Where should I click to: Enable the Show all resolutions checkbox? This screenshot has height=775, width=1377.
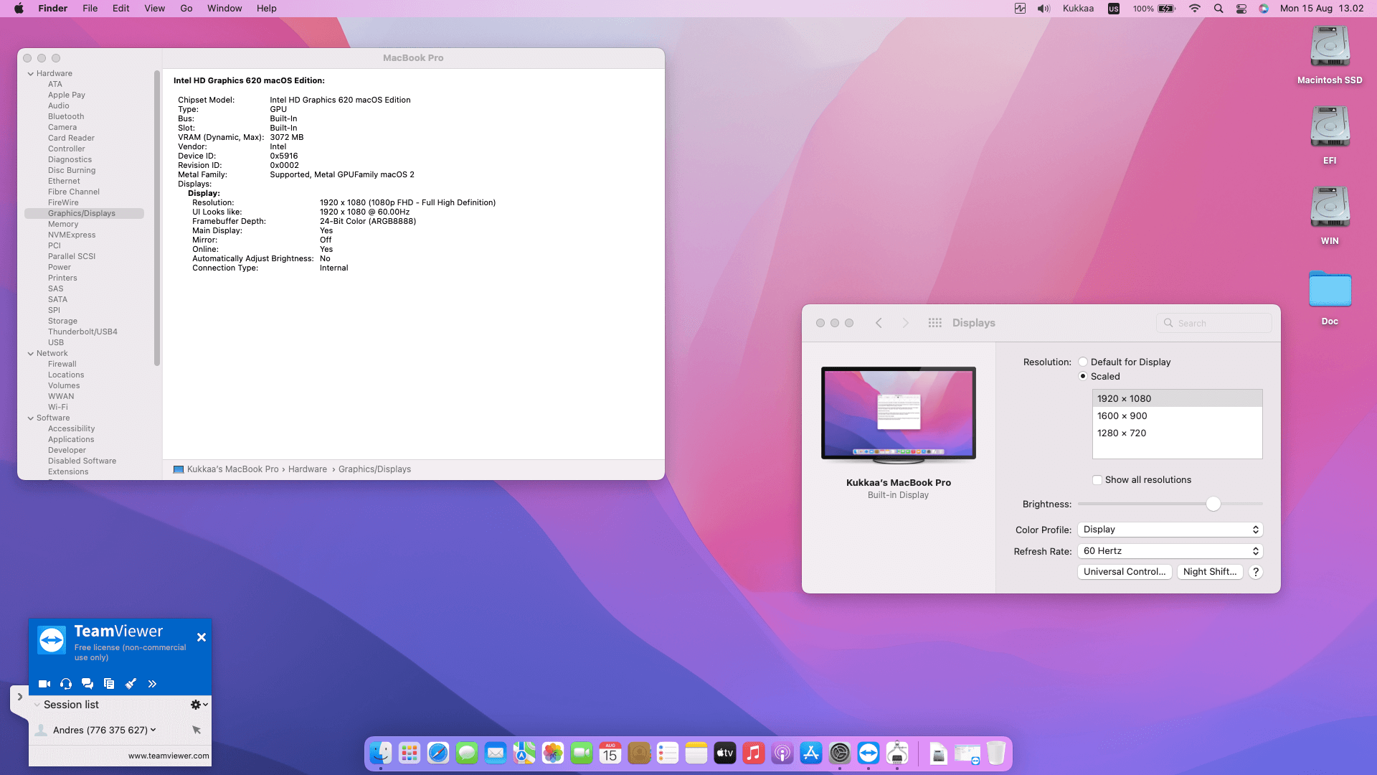click(1097, 480)
